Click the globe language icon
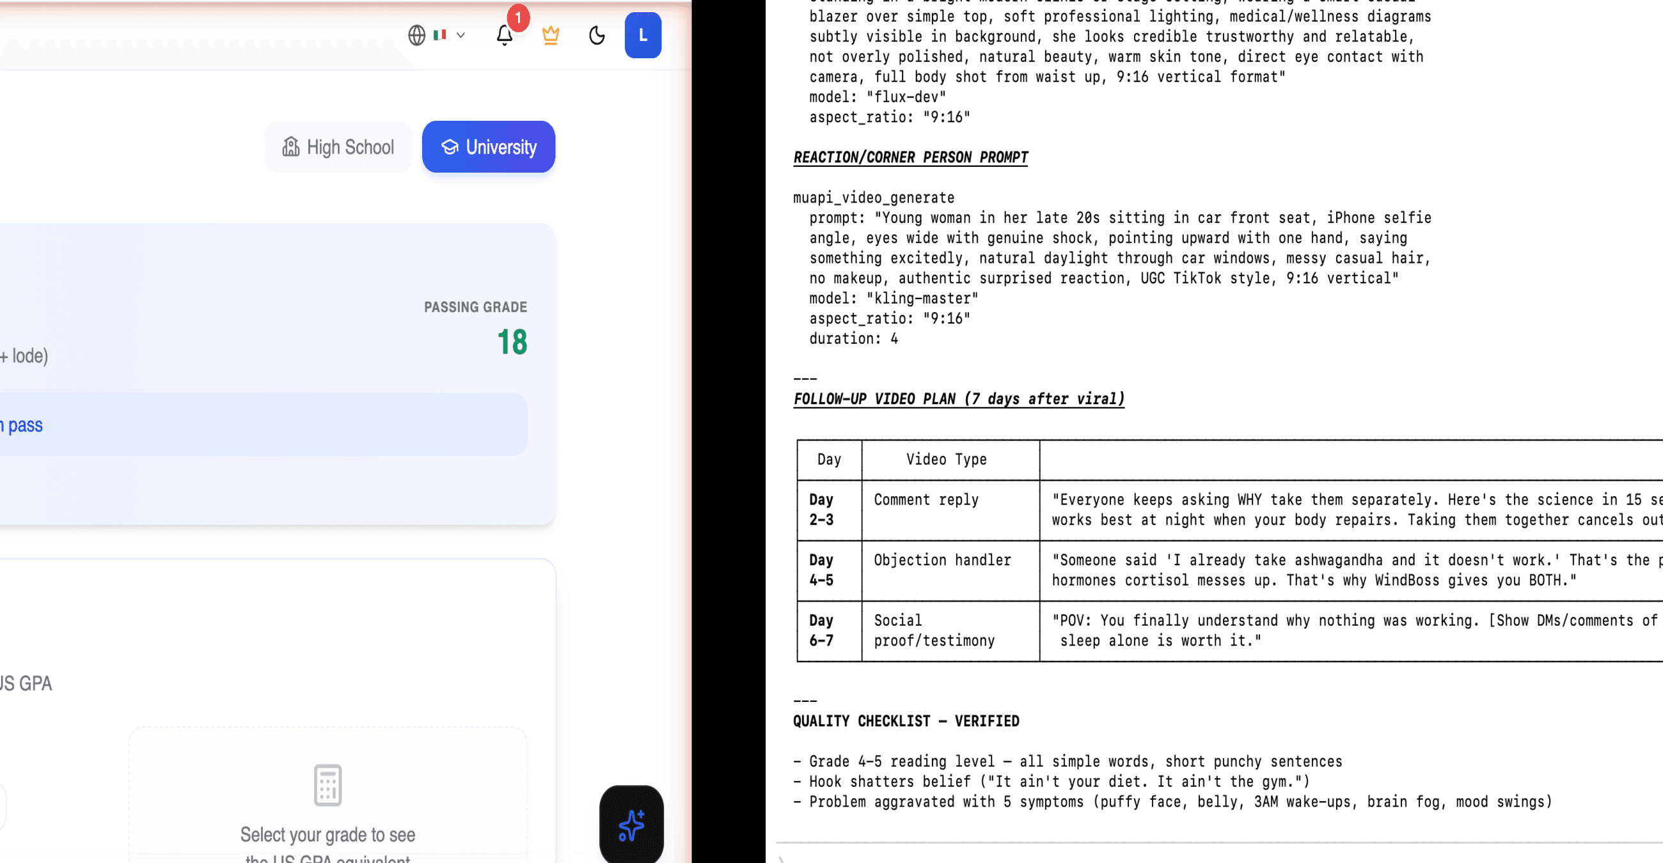 [416, 35]
